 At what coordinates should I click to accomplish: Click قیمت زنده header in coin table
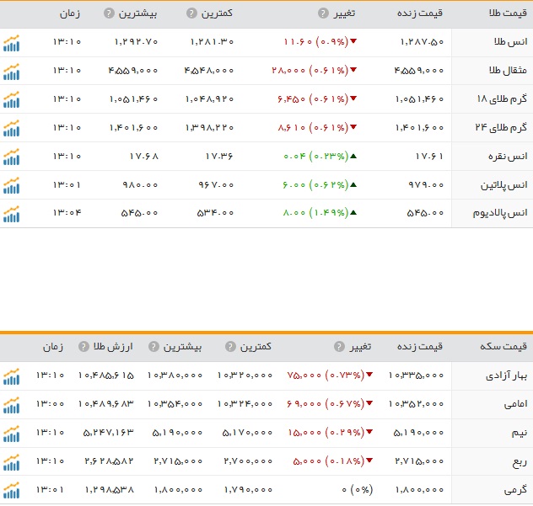420,347
